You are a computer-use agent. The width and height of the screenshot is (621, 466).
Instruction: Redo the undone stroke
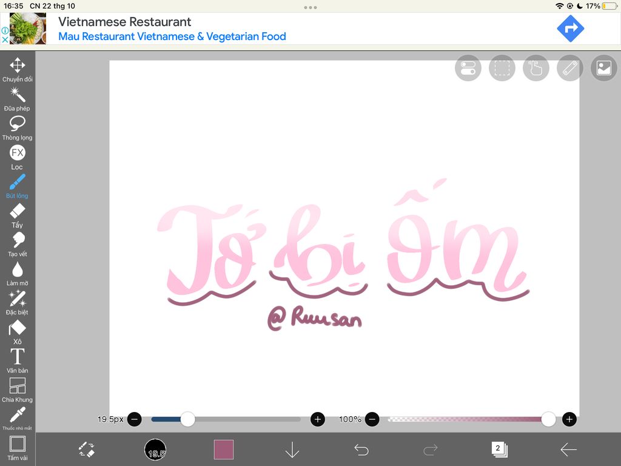point(431,450)
